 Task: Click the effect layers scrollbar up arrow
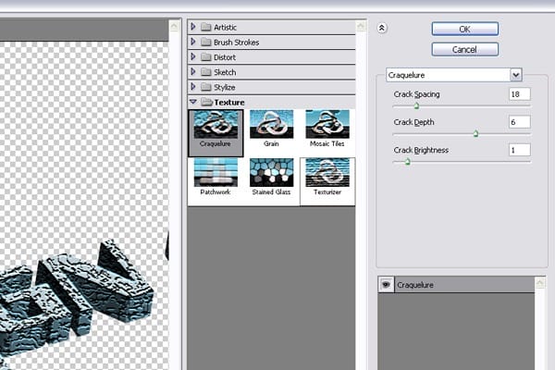click(540, 282)
